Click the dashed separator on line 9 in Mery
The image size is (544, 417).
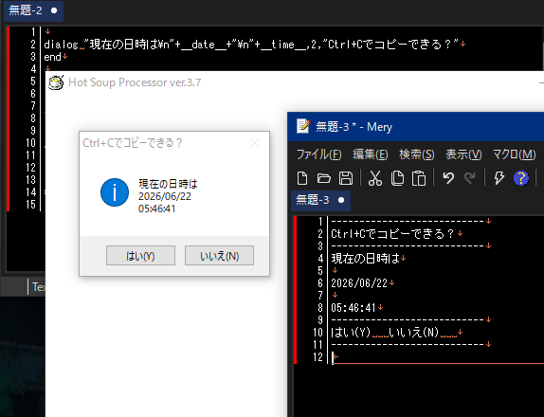[408, 320]
